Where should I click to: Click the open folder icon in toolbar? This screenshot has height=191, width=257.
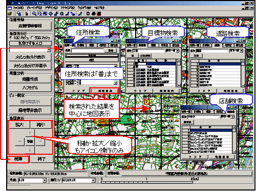[x=10, y=14]
